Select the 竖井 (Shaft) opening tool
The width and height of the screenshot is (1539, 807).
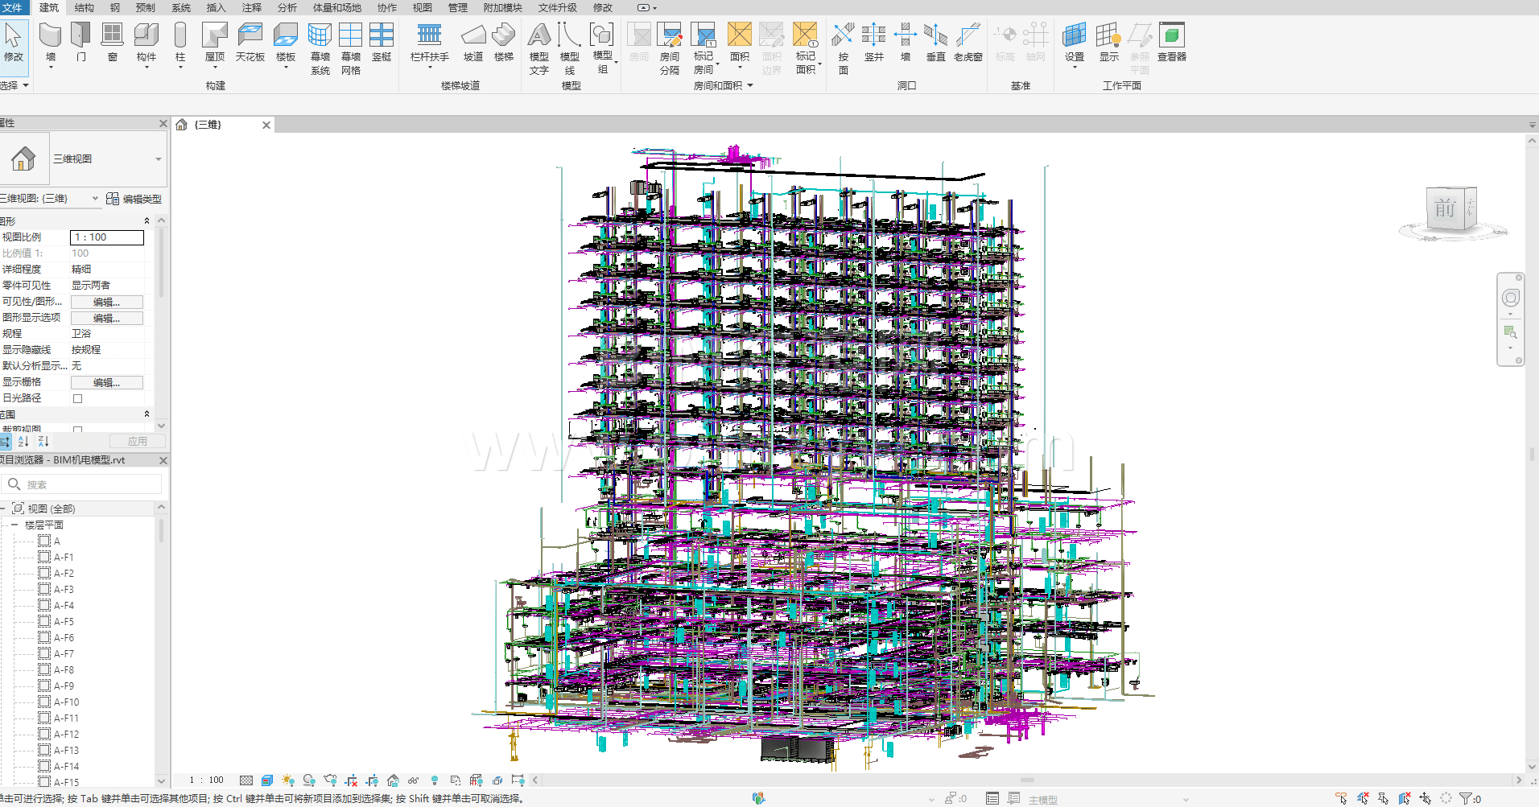click(873, 36)
